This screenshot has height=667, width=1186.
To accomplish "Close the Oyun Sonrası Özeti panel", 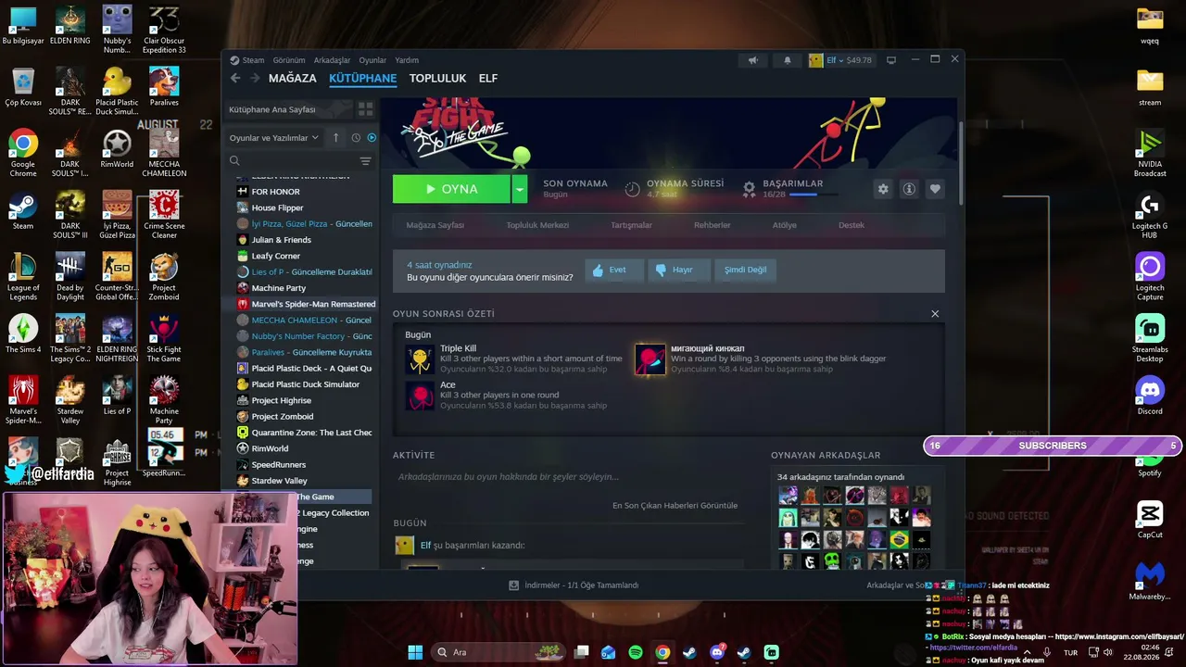I will click(x=935, y=314).
